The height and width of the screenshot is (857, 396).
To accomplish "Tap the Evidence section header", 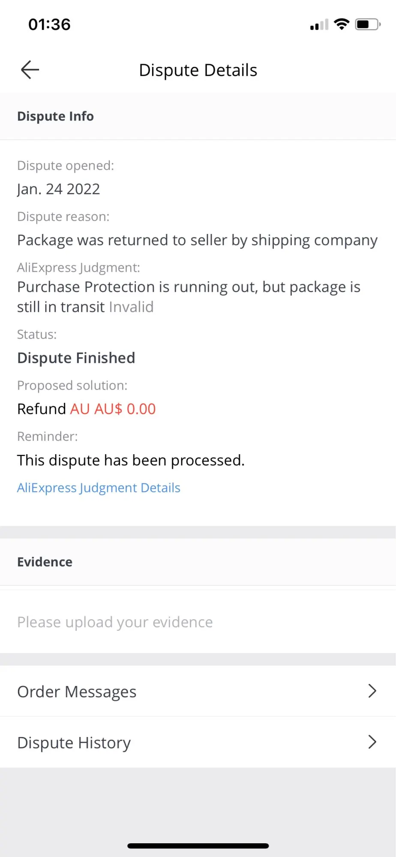I will point(45,562).
